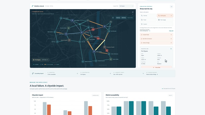Click the north compass arrow on map

pyautogui.click(x=133, y=12)
